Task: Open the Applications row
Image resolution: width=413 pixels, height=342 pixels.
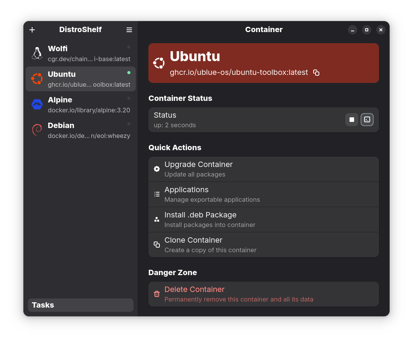Action: [263, 194]
